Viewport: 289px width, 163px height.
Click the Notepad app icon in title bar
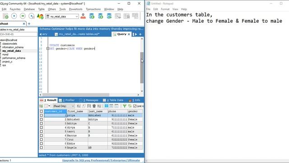tap(149, 4)
